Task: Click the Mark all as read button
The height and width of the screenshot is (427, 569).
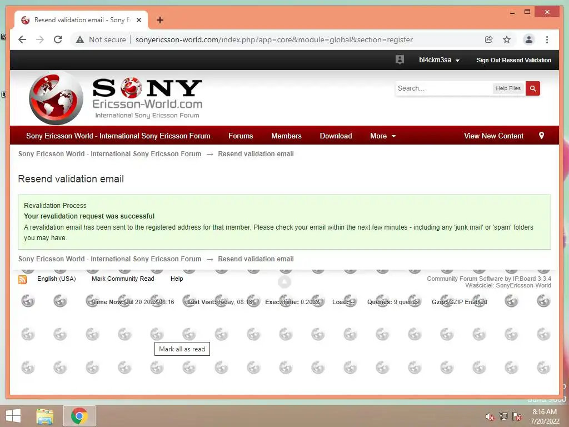Action: 182,349
